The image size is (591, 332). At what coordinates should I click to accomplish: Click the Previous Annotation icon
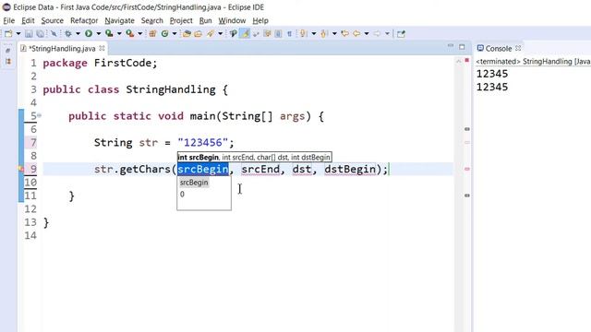pyautogui.click(x=324, y=34)
